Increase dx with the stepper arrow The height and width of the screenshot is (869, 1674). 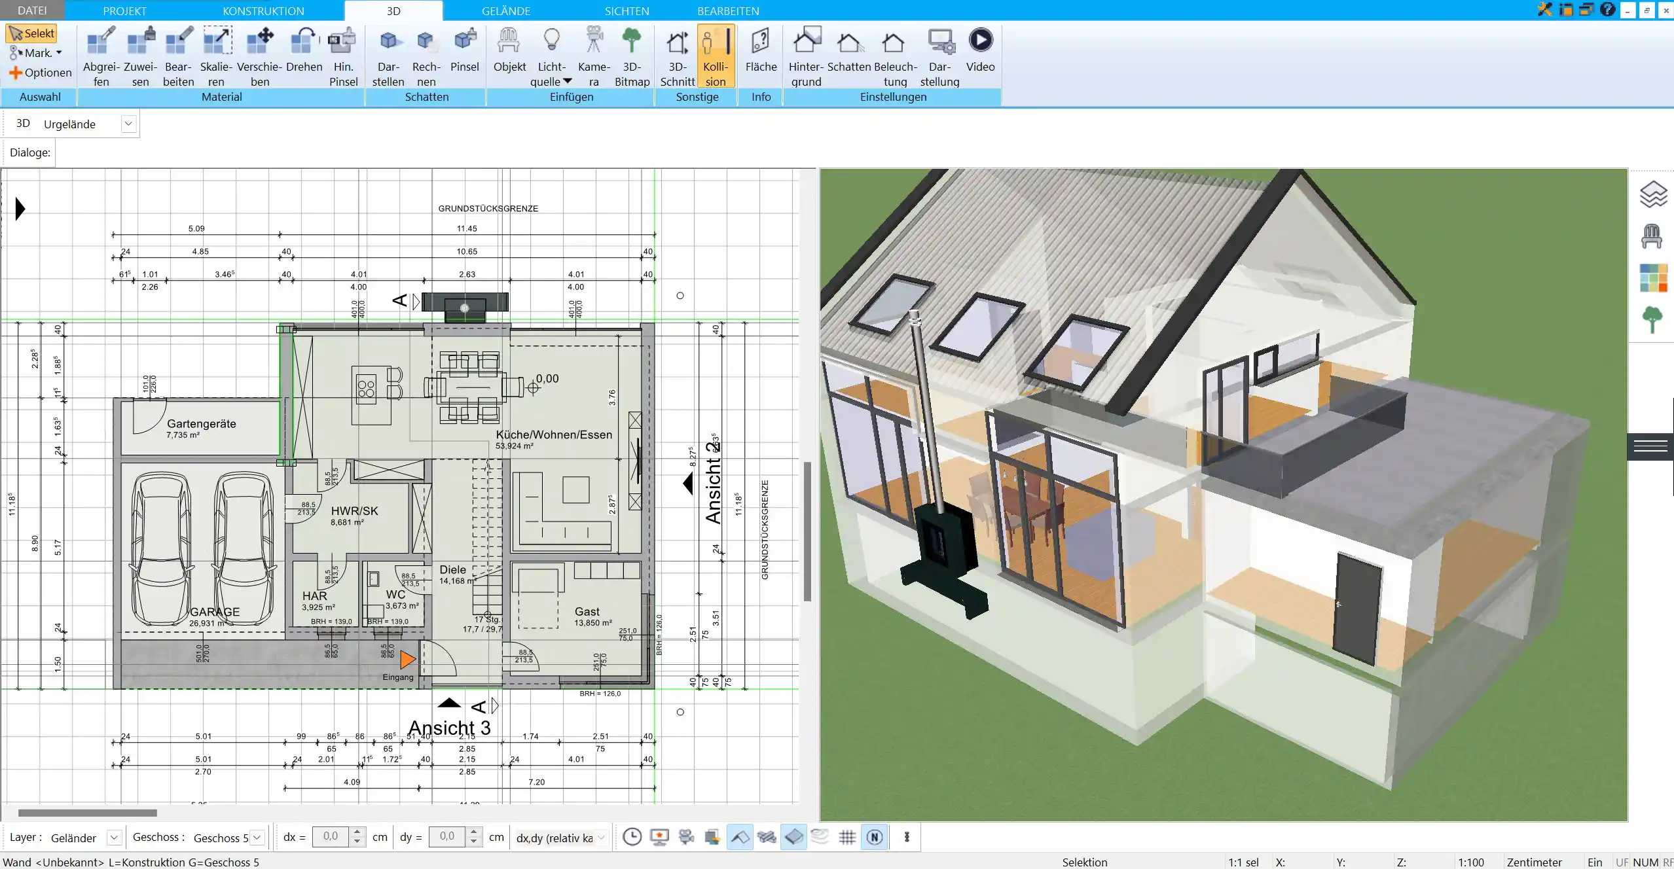pos(357,832)
